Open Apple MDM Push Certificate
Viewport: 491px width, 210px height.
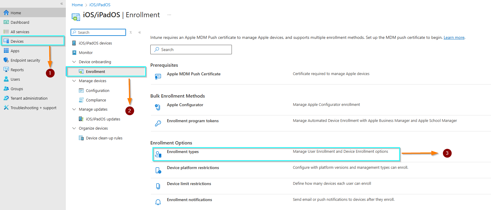(x=194, y=74)
